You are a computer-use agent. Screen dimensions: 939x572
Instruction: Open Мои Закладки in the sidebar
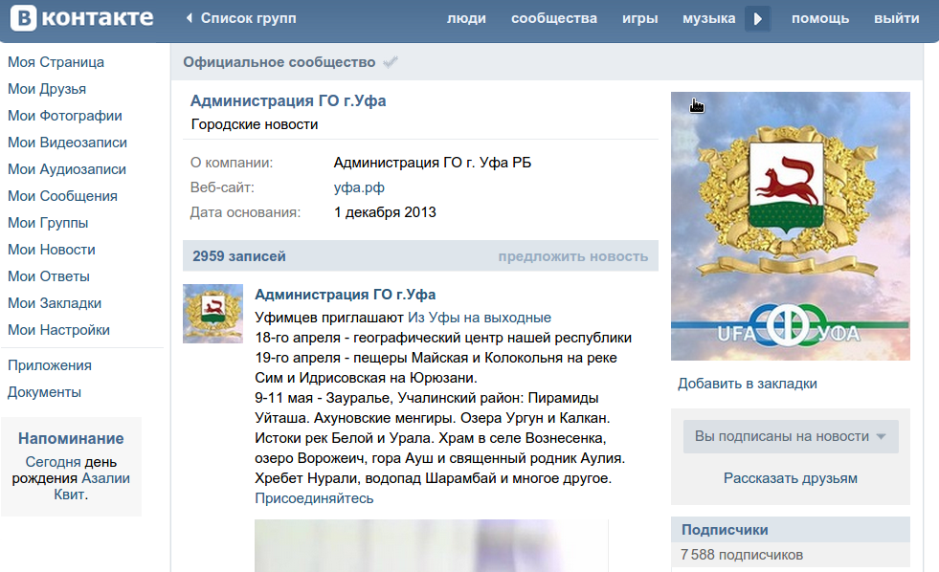tap(55, 303)
